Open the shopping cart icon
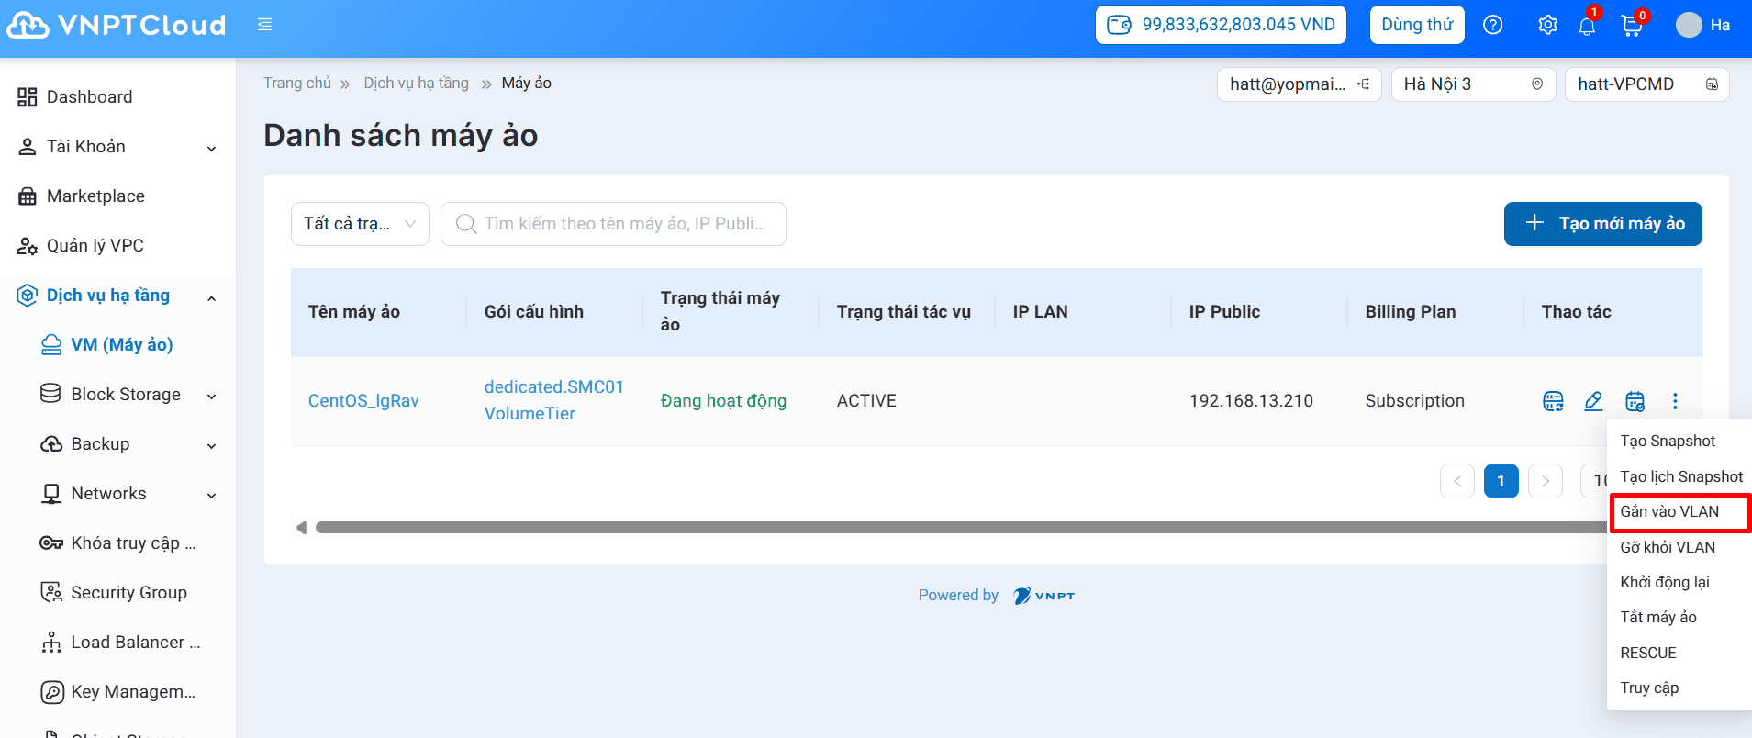This screenshot has height=738, width=1752. [x=1632, y=26]
